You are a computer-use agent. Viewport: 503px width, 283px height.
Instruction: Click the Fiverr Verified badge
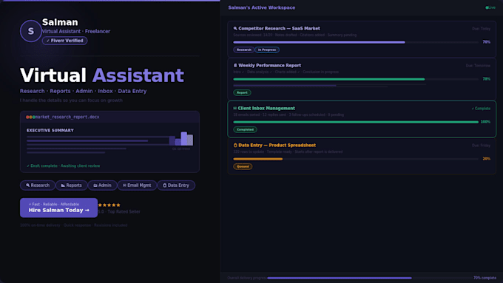click(x=65, y=41)
